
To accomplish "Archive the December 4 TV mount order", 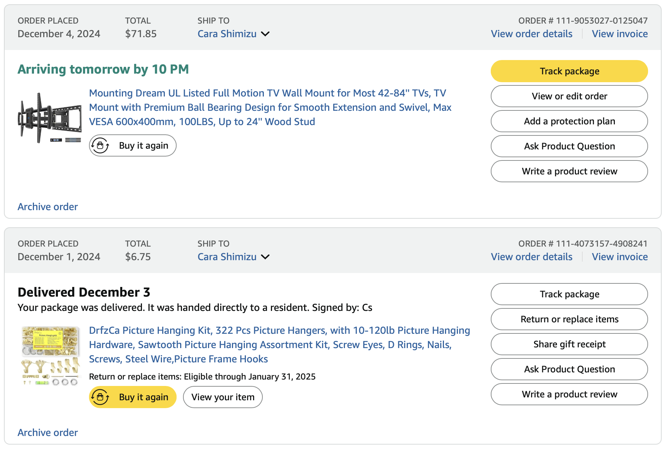I will (48, 207).
